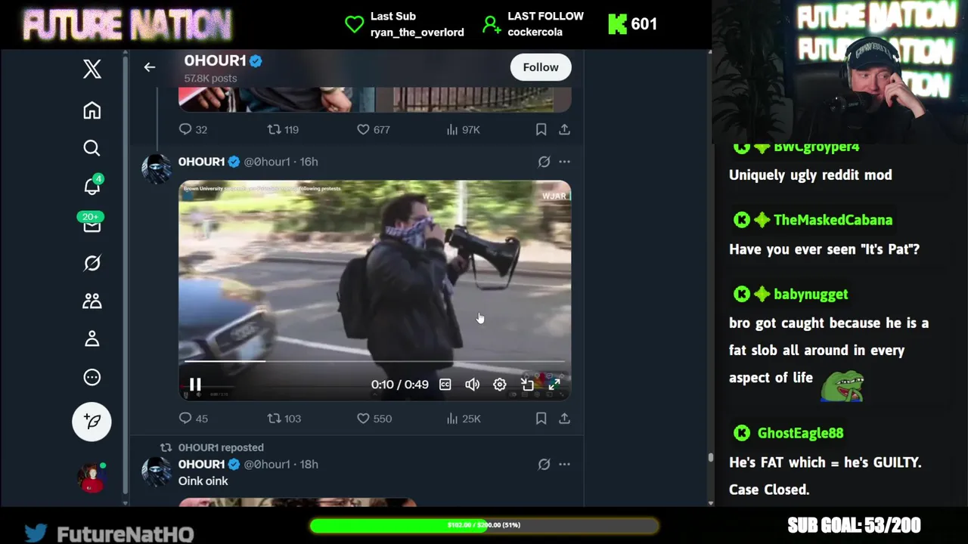Like the post with 550 likes
Image resolution: width=968 pixels, height=544 pixels.
374,419
